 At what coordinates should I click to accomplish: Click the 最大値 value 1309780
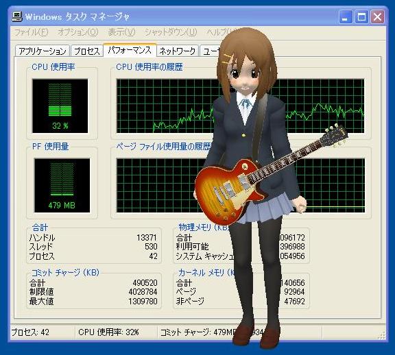[x=143, y=302]
